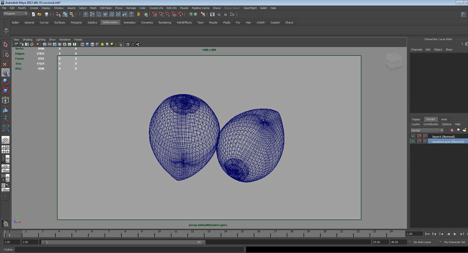Activate the Move tool cone icon
Viewport: 468px width, 253px height.
[x=5, y=72]
